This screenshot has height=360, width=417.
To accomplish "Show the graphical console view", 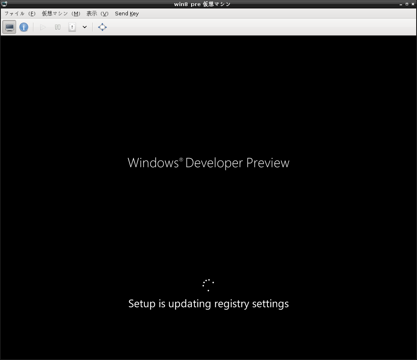I will 10,27.
